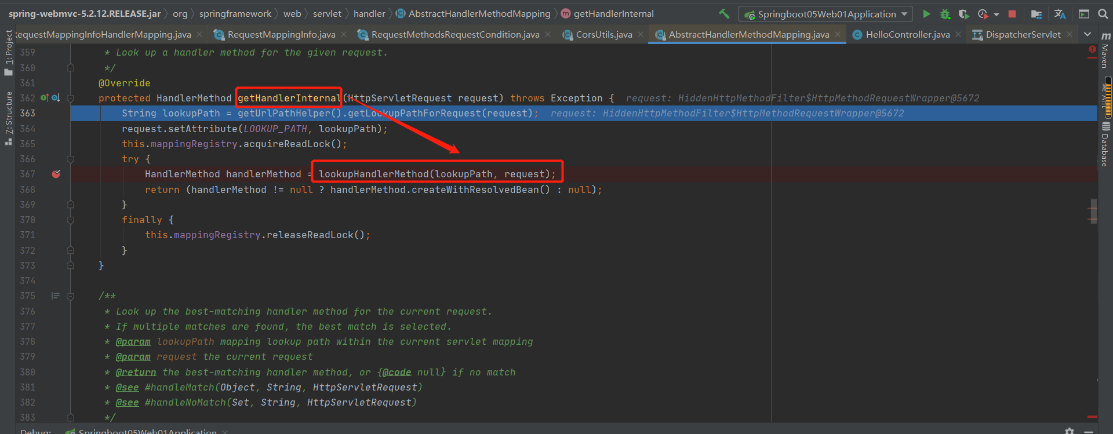Image resolution: width=1113 pixels, height=434 pixels.
Task: Run with Coverage shield icon
Action: [x=963, y=14]
